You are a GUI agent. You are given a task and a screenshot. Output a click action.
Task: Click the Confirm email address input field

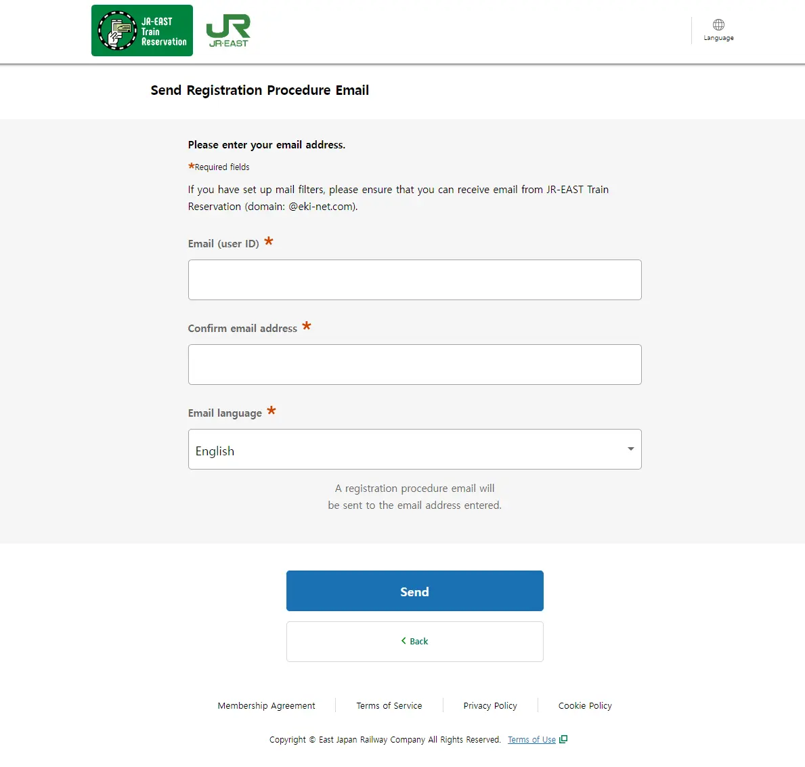pos(414,365)
